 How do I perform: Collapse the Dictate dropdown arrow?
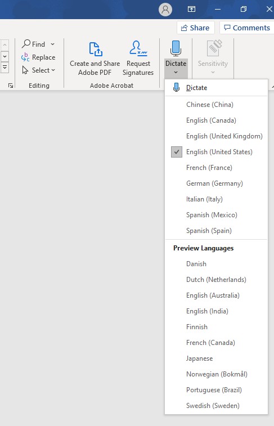[176, 72]
